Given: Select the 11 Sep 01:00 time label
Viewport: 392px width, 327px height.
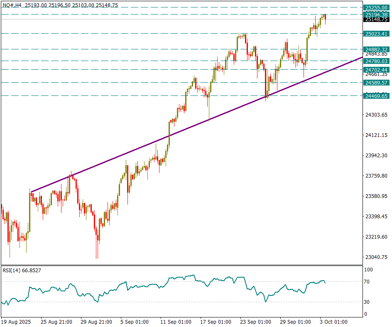Looking at the screenshot, I should 176,322.
